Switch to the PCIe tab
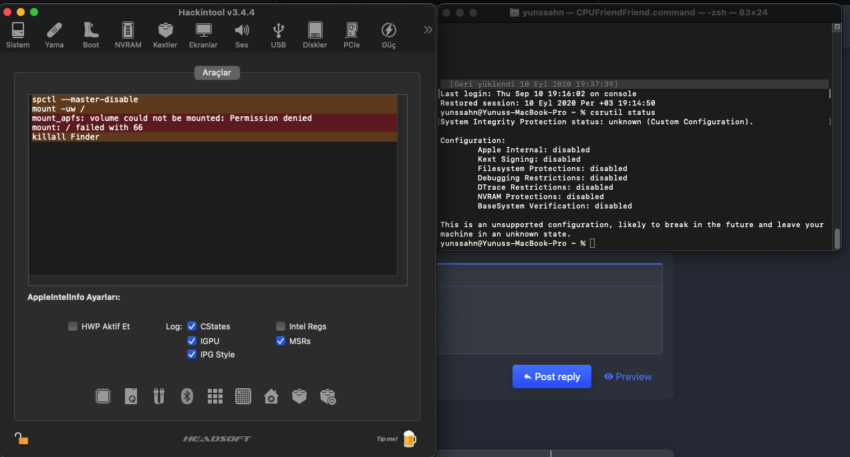 pyautogui.click(x=351, y=35)
